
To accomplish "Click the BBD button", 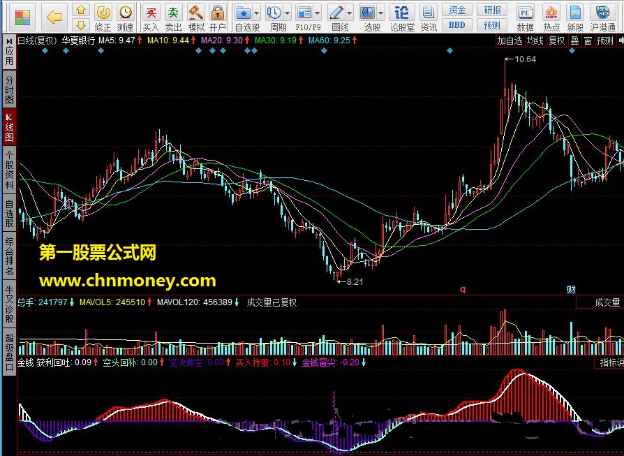I will (x=457, y=25).
